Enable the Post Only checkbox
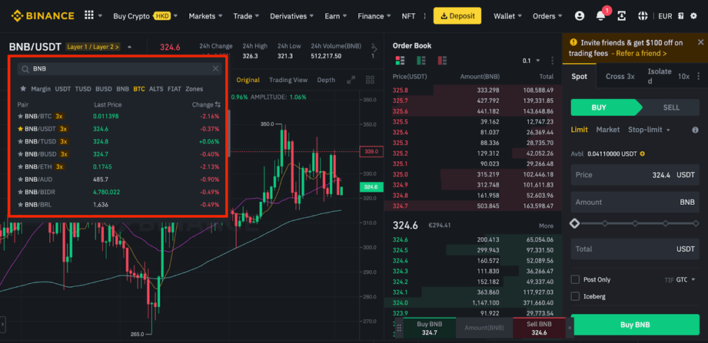 tap(576, 280)
